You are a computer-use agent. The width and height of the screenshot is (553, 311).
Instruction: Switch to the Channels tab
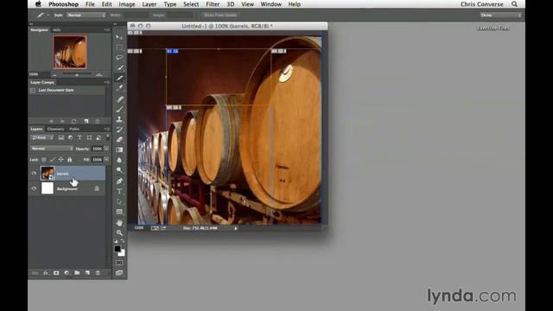pyautogui.click(x=55, y=129)
